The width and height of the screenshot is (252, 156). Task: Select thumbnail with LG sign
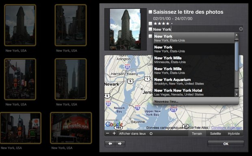point(20,128)
